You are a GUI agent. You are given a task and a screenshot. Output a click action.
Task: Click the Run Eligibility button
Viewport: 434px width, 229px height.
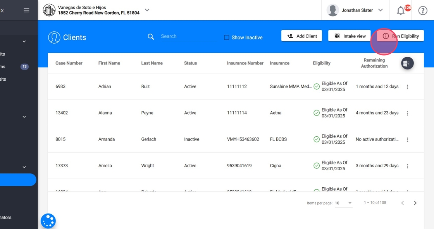coord(400,36)
